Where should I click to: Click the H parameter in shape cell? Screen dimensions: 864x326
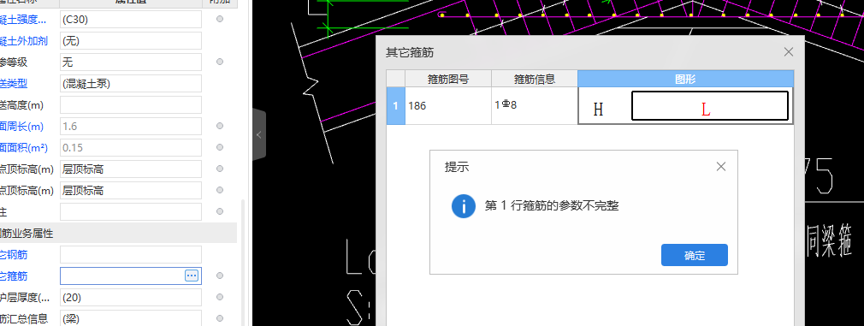click(x=598, y=110)
